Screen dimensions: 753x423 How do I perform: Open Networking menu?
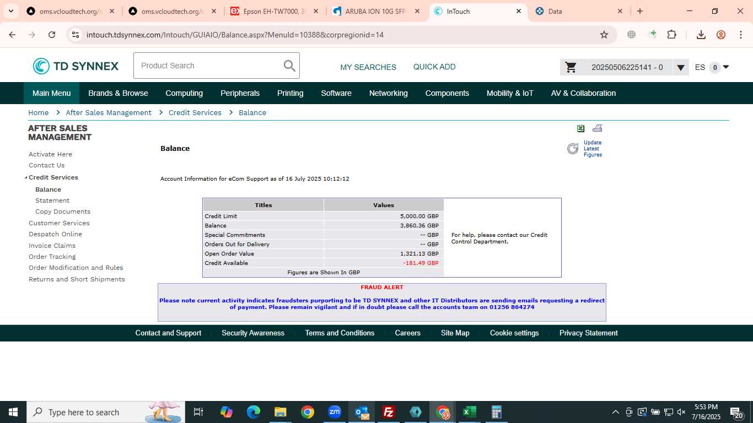click(389, 93)
